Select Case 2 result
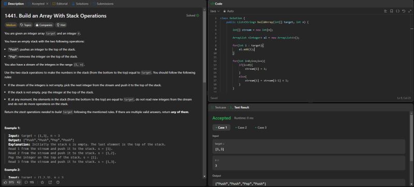The width and height of the screenshot is (414, 187). [241, 128]
